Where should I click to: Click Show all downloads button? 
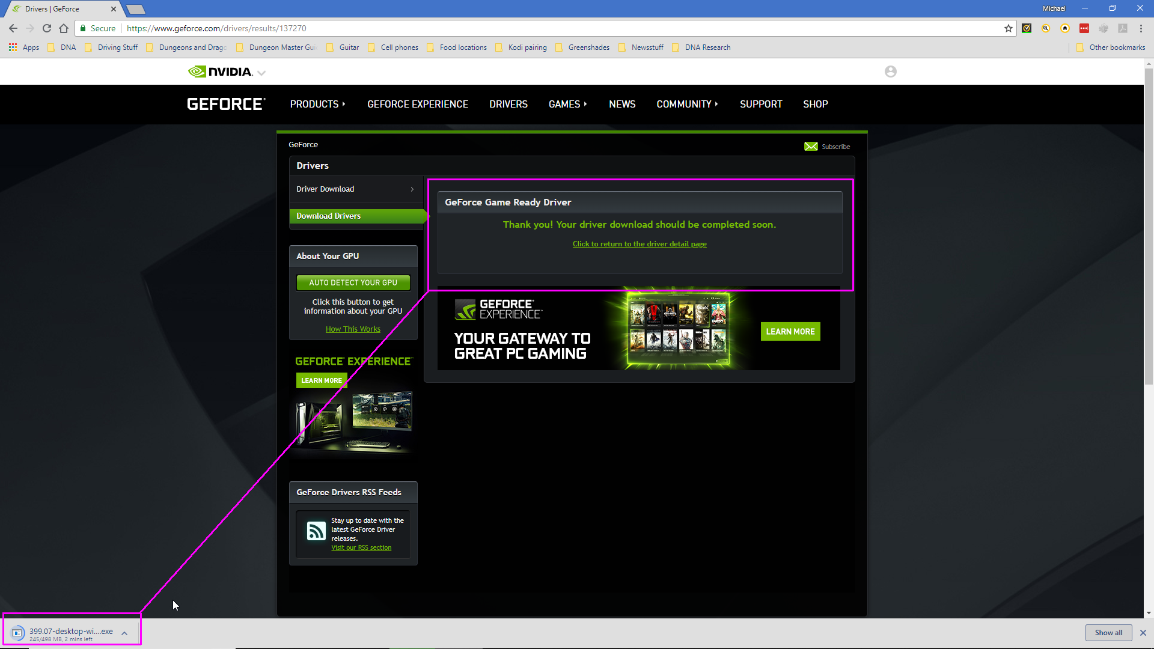coord(1108,633)
